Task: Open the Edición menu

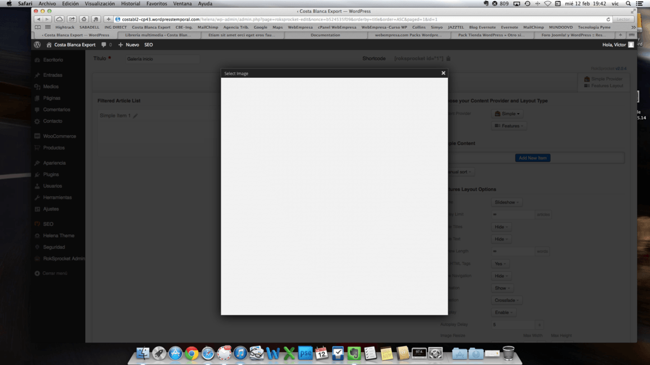Action: [70, 4]
